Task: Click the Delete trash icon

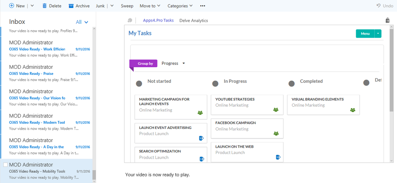Action: tap(45, 6)
